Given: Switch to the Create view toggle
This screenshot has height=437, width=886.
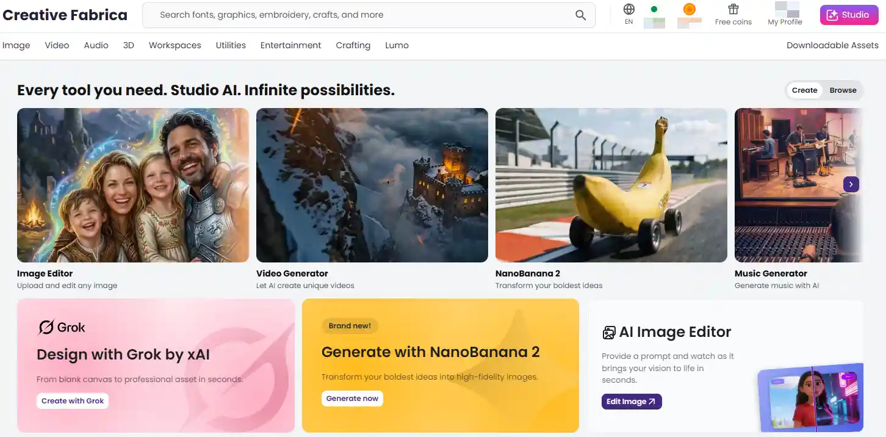Looking at the screenshot, I should [804, 90].
